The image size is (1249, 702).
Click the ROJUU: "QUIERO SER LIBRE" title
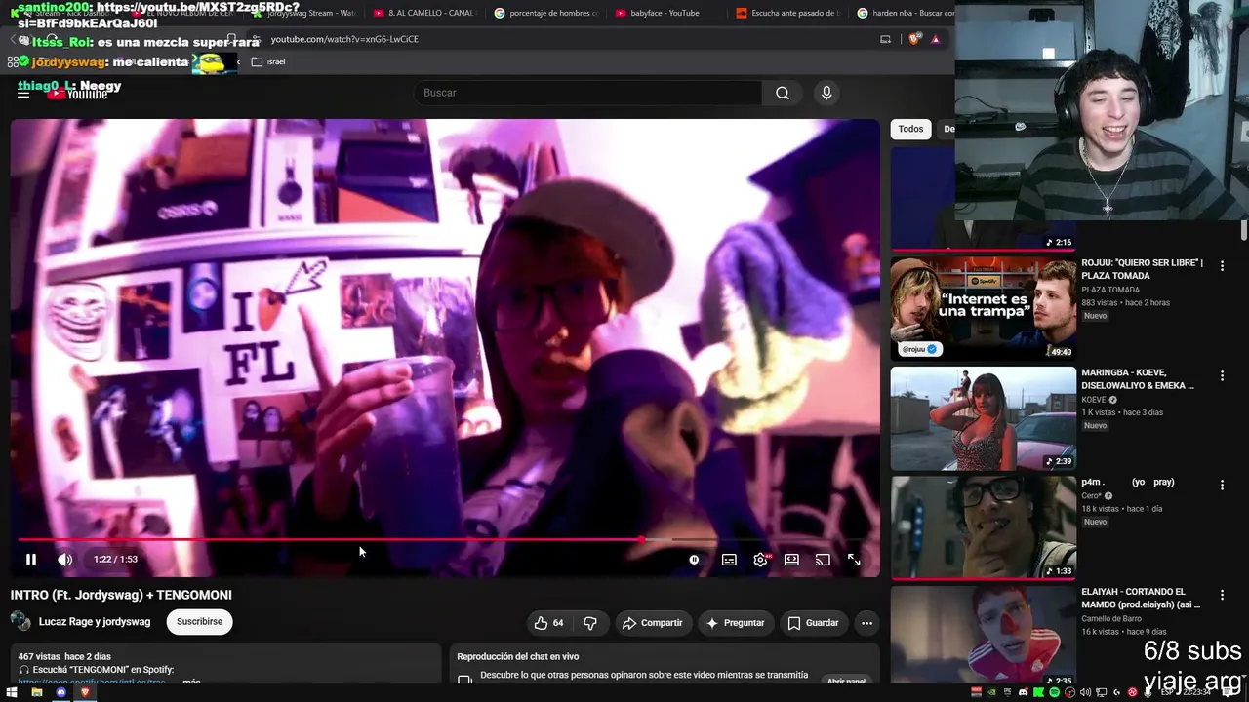point(1142,269)
